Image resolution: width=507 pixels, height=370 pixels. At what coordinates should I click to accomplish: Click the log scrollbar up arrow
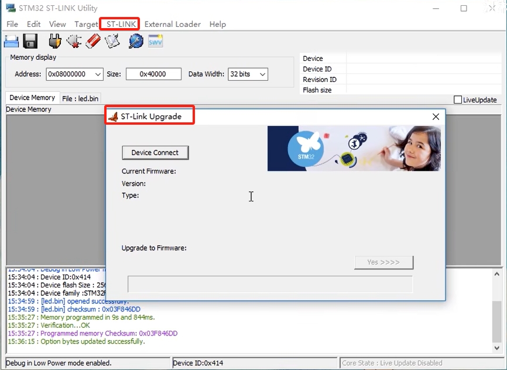[497, 274]
